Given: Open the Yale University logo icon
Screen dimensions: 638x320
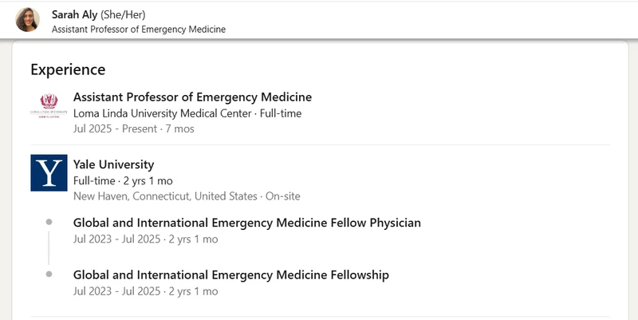Looking at the screenshot, I should pyautogui.click(x=49, y=172).
